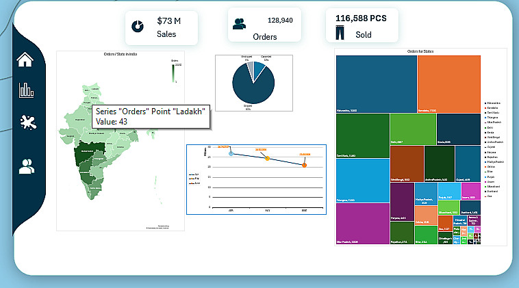Click the dark navy Kerala treemap block
Viewport: 519px width, 288px height.
tap(459, 129)
